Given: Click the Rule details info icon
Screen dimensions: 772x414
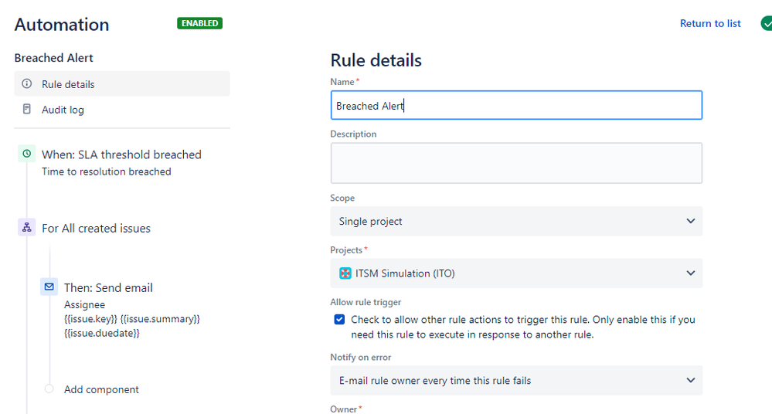Looking at the screenshot, I should tap(27, 83).
